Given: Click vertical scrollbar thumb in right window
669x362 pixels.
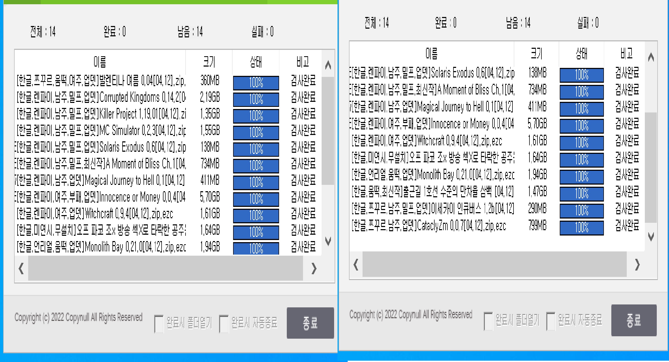Looking at the screenshot, I should (651, 167).
